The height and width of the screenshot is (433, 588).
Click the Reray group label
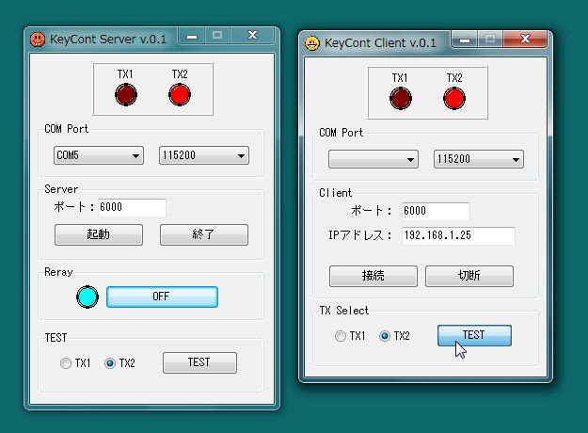(x=58, y=272)
